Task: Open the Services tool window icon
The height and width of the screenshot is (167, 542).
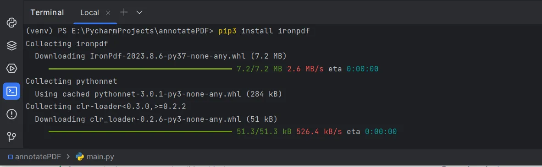Action: 11,68
